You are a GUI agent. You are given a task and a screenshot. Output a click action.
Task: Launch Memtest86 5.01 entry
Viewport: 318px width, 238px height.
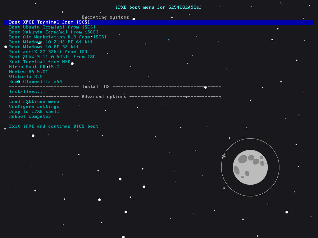(29, 72)
